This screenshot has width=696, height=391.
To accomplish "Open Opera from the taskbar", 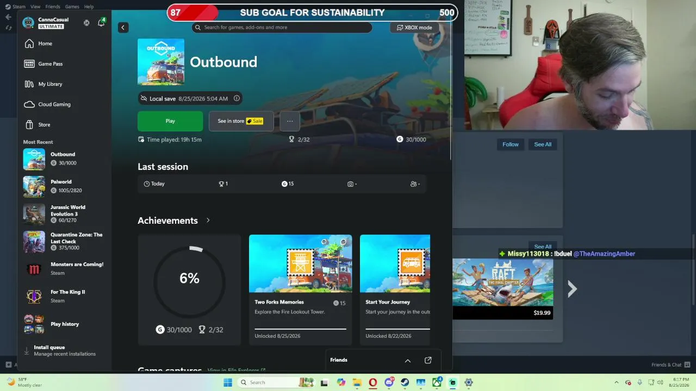I will pos(372,382).
